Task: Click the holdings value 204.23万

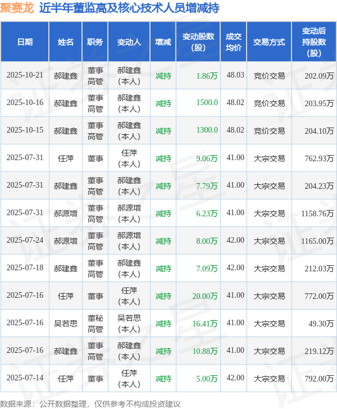Action: (x=319, y=186)
